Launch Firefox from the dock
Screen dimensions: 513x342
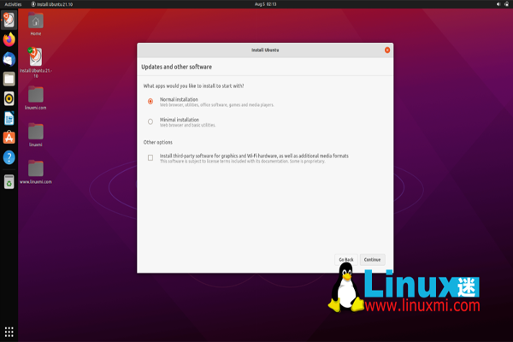(9, 40)
